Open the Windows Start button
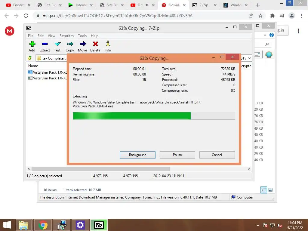This screenshot has height=231, width=308. [x=7, y=225]
